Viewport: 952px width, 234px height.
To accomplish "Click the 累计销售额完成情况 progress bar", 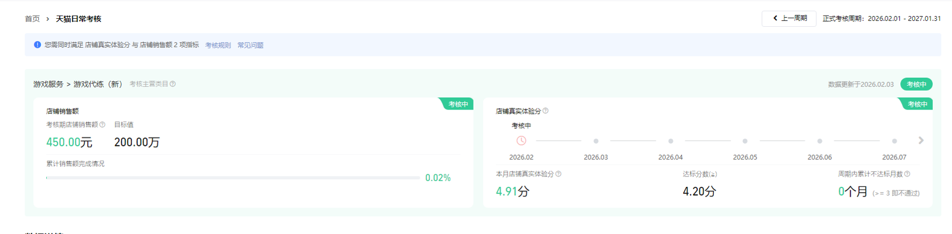I will pos(233,178).
